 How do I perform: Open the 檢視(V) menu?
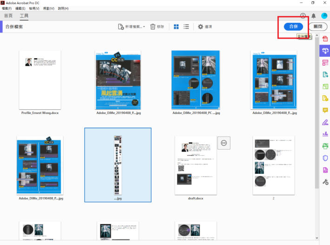pos(34,8)
